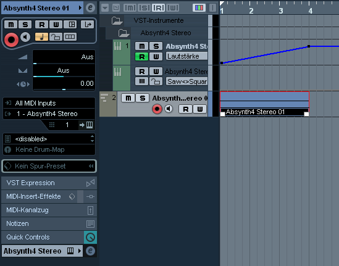Open the Absynth4 Stereo tab at the inspector bottom
Image resolution: width=339 pixels, height=266 pixels.
point(42,251)
